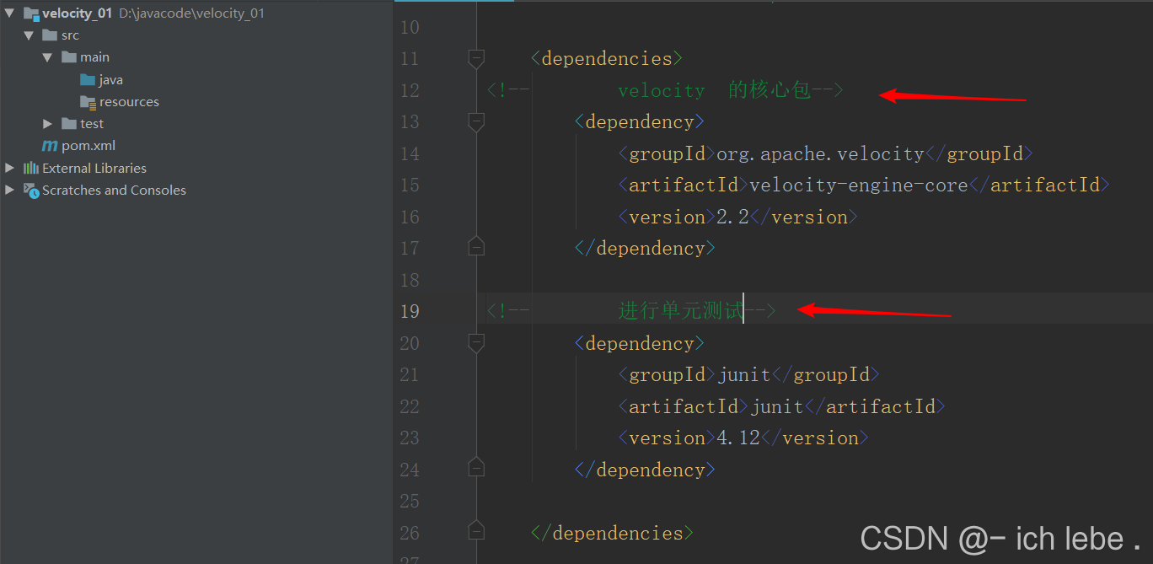Viewport: 1153px width, 564px height.
Task: Select velocity_01 project name in tree
Action: coord(78,13)
